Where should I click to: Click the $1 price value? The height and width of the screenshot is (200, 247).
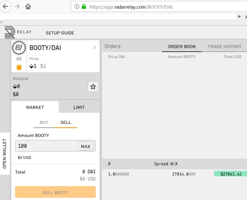coord(43,66)
